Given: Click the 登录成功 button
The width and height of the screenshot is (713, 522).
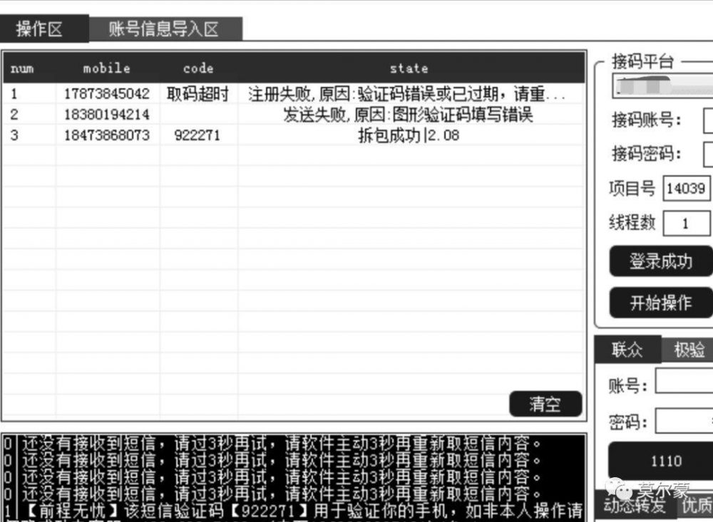Looking at the screenshot, I should tap(660, 261).
